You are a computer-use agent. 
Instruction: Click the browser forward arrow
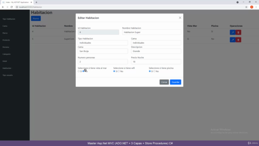tap(7, 7)
